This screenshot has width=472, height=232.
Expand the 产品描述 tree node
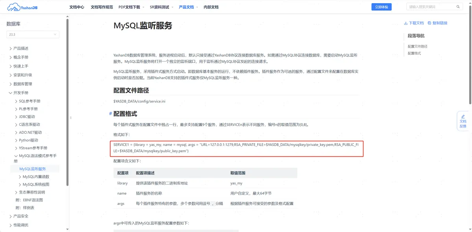click(10, 48)
